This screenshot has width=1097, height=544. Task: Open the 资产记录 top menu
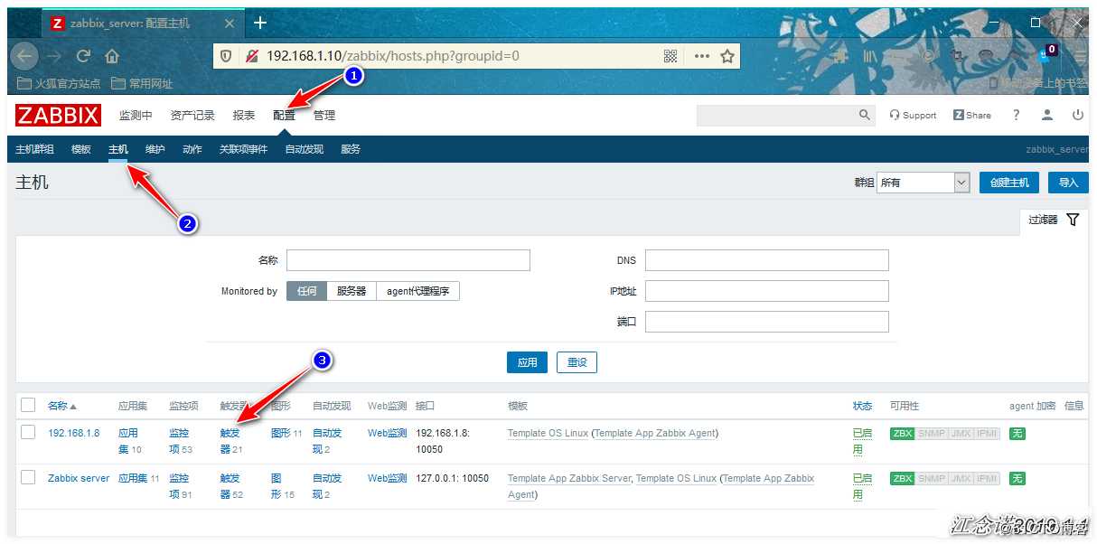pyautogui.click(x=192, y=116)
